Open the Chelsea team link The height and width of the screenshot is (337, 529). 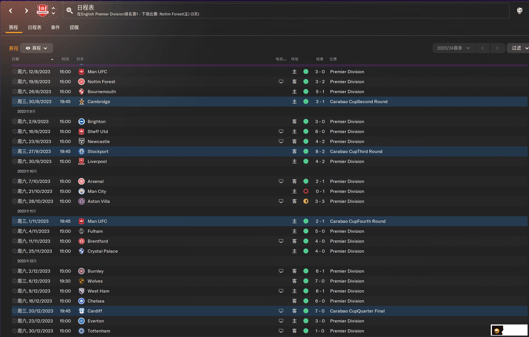tap(96, 301)
